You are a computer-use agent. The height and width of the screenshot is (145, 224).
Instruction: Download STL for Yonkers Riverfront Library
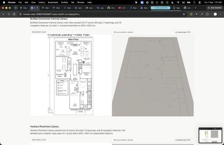pyautogui.click(x=183, y=140)
